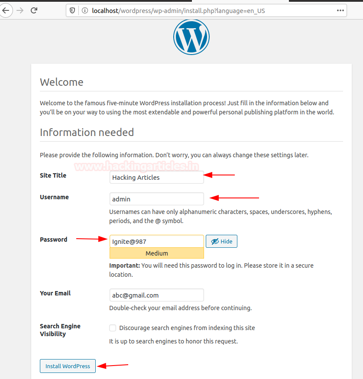Click the Medium password strength indicator

[157, 253]
